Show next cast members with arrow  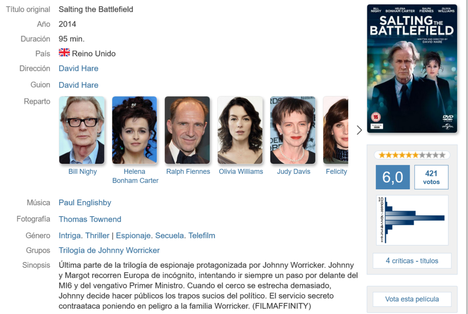(359, 130)
